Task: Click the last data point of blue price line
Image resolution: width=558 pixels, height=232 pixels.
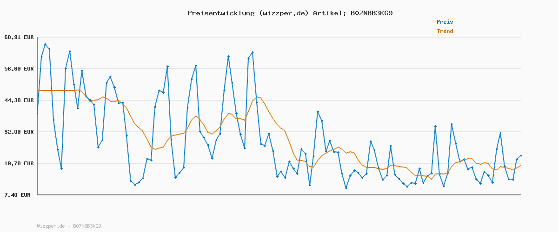Action: click(521, 155)
